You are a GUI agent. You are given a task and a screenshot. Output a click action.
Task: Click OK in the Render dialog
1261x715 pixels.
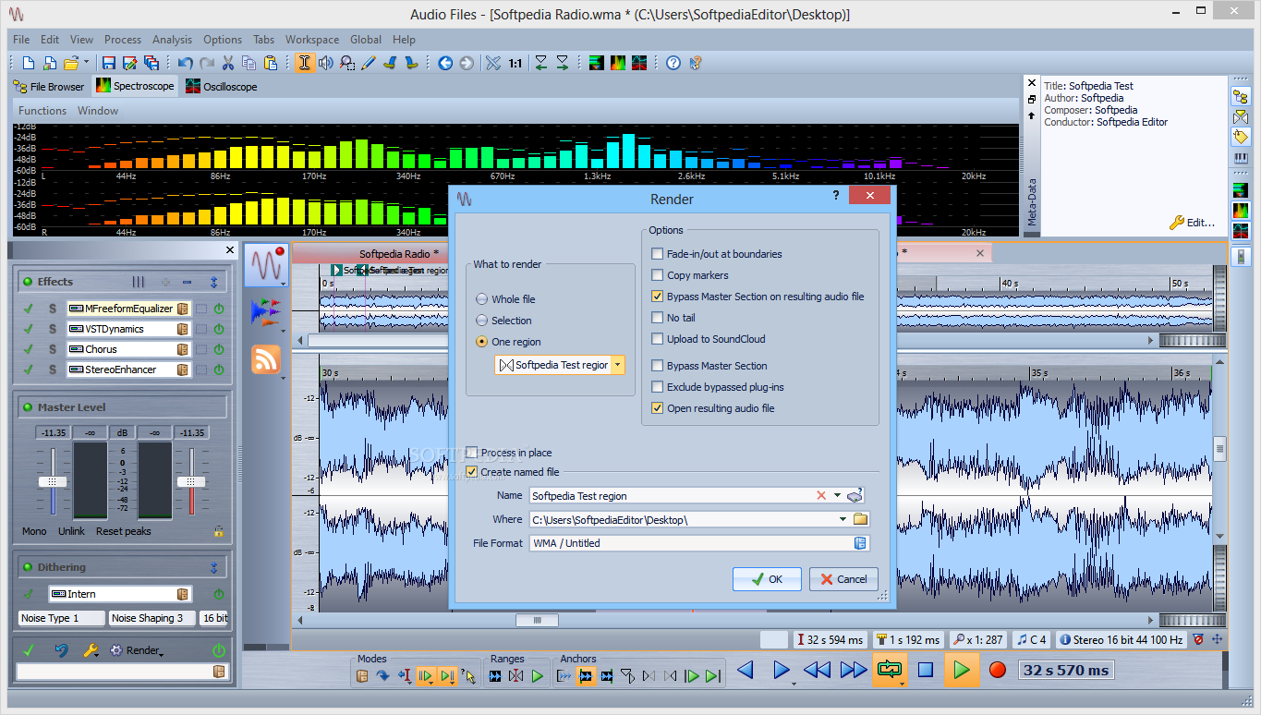[767, 579]
